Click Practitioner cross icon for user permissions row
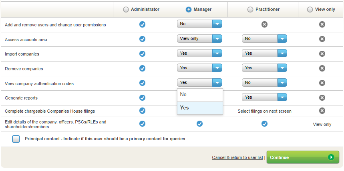 tap(264, 24)
